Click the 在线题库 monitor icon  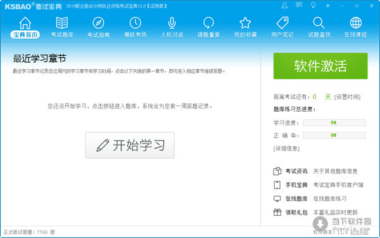(277, 199)
